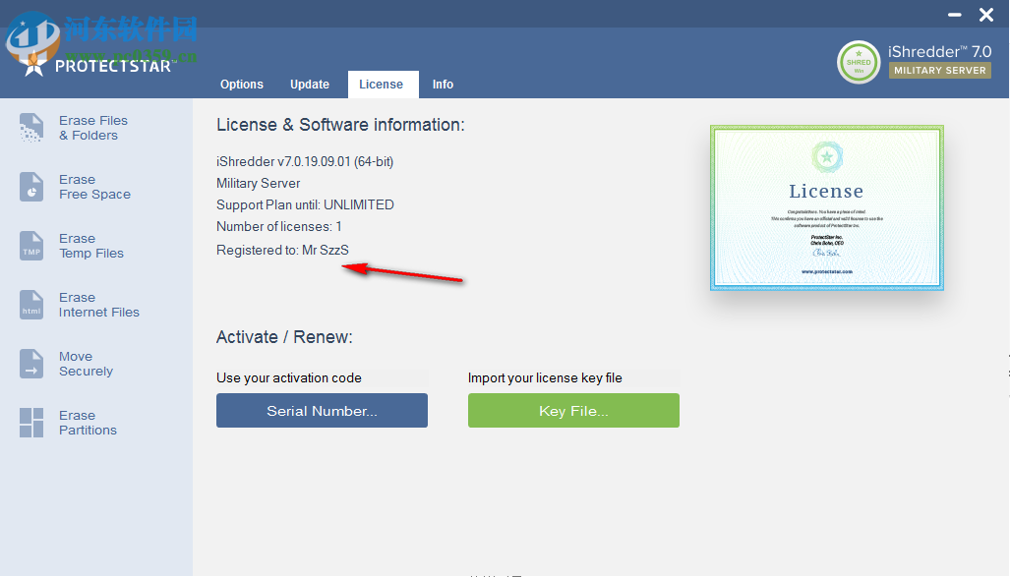Viewport: 1010px width, 577px height.
Task: Click the "Number of licenses: 1" line
Action: (279, 227)
